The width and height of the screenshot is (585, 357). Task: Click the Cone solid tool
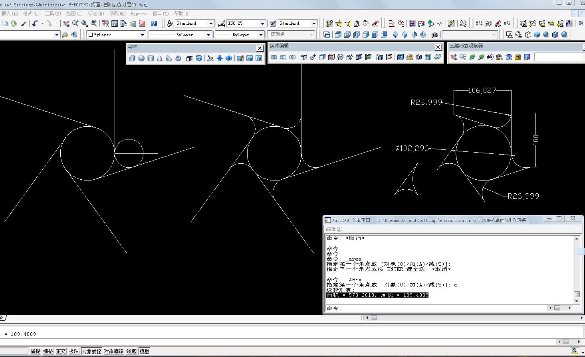point(160,59)
